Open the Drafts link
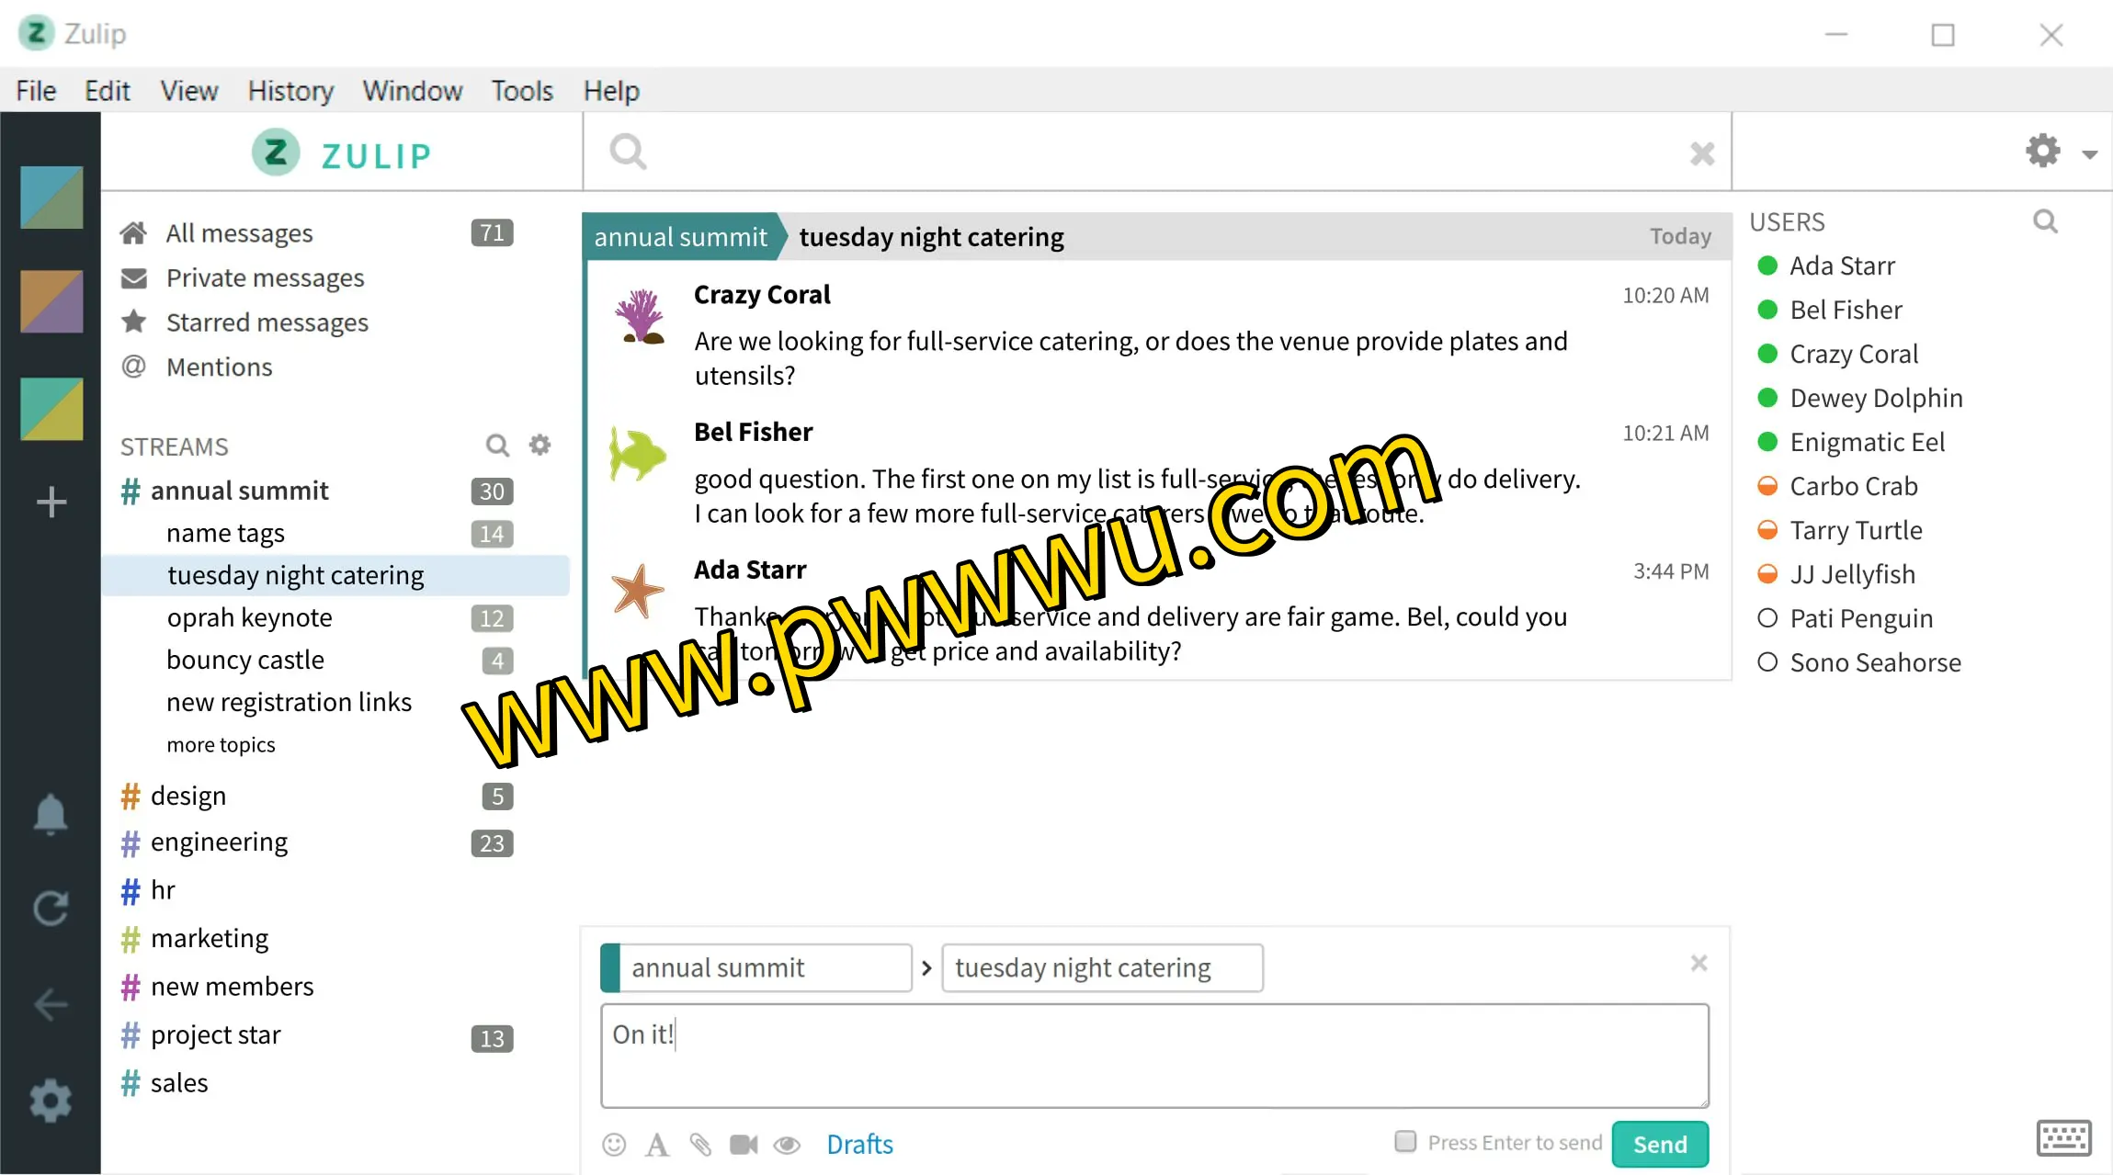Screen dimensions: 2113x1175 coord(859,1144)
